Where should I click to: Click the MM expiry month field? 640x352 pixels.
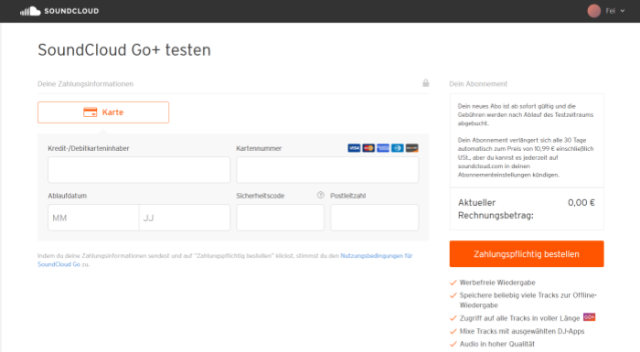93,218
